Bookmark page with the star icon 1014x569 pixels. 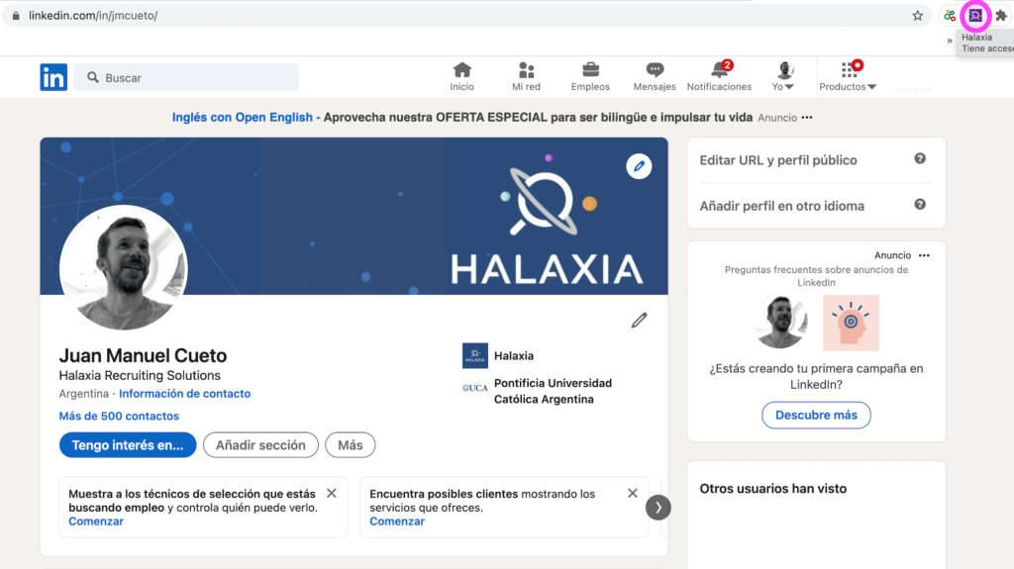point(917,16)
